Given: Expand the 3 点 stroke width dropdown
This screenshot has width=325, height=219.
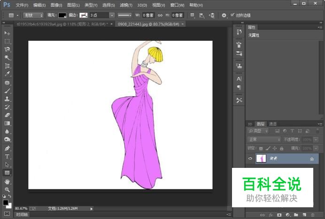Looking at the screenshot, I should [112, 15].
